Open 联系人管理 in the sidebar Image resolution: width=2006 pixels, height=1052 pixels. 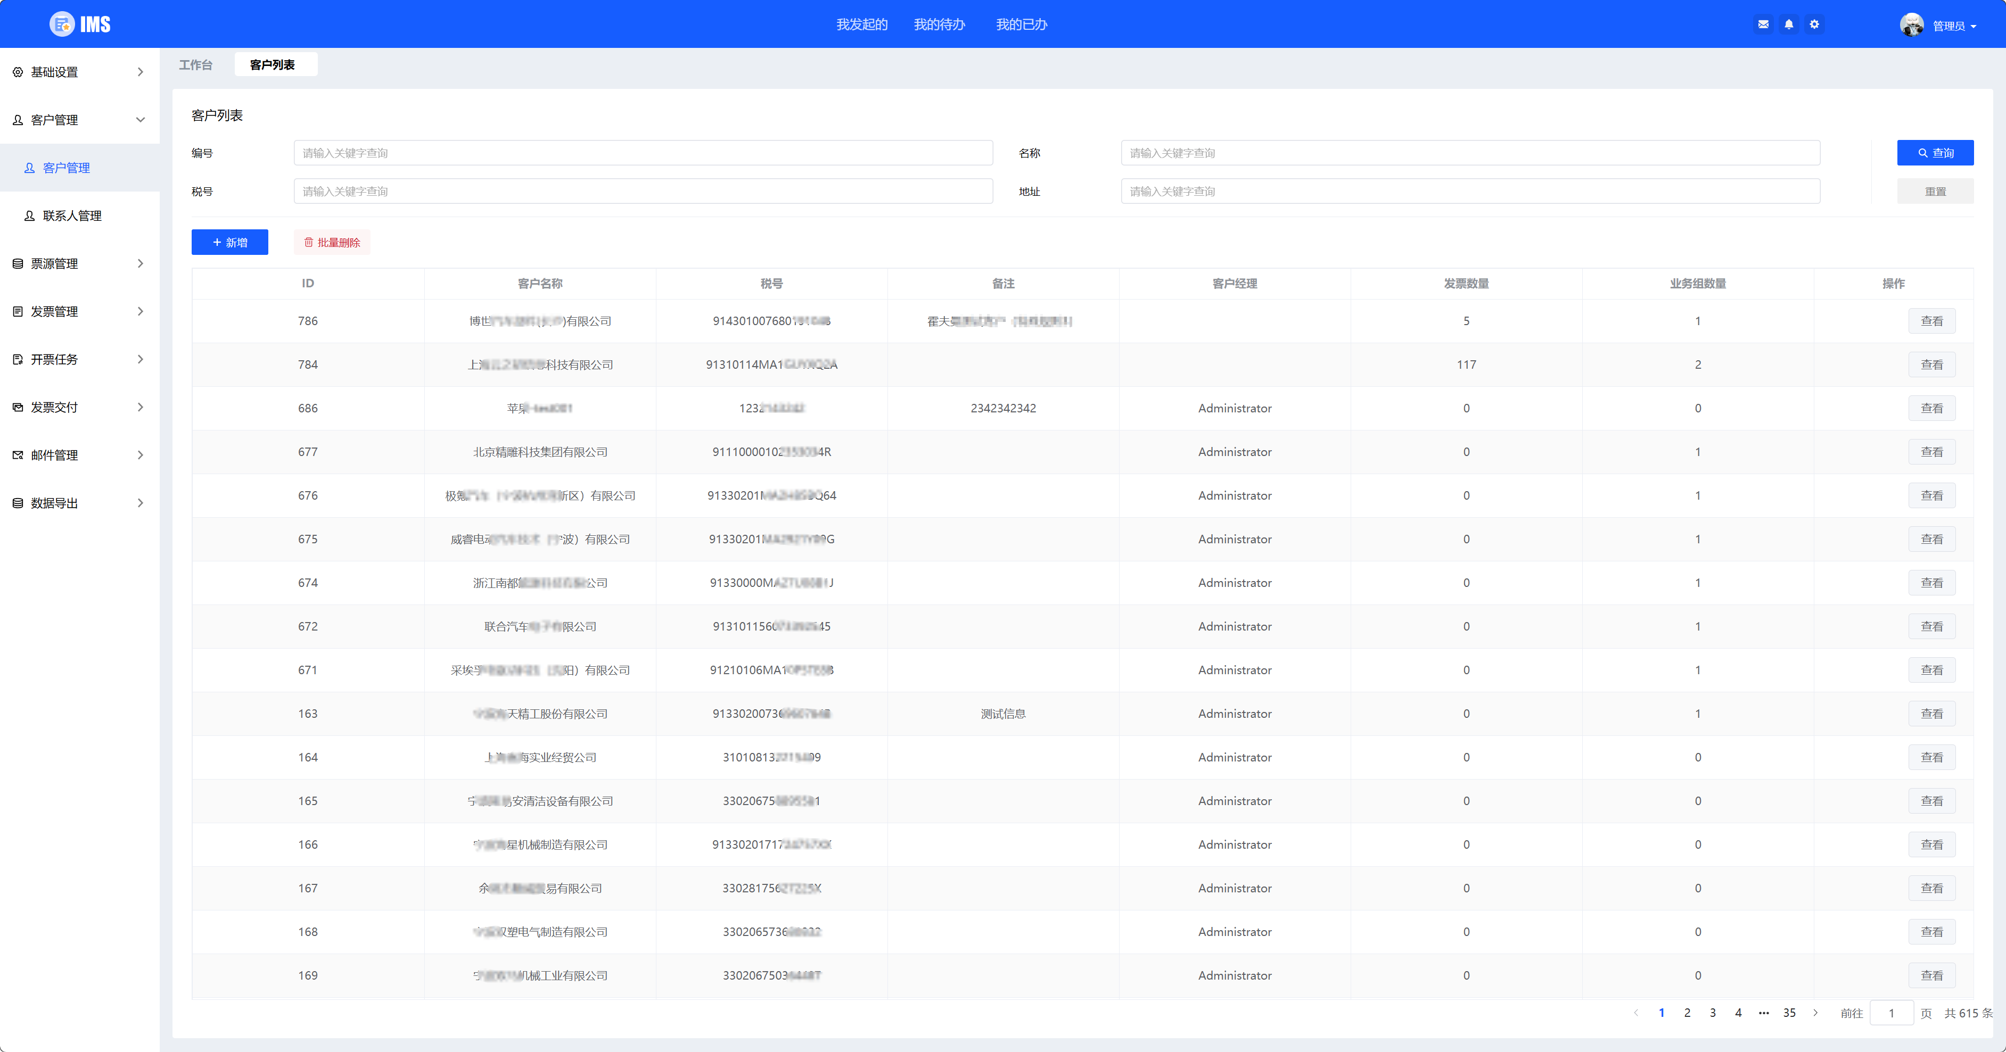[72, 216]
